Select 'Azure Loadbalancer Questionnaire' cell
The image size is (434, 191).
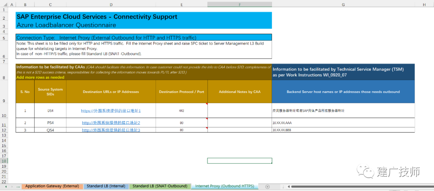coord(143,25)
